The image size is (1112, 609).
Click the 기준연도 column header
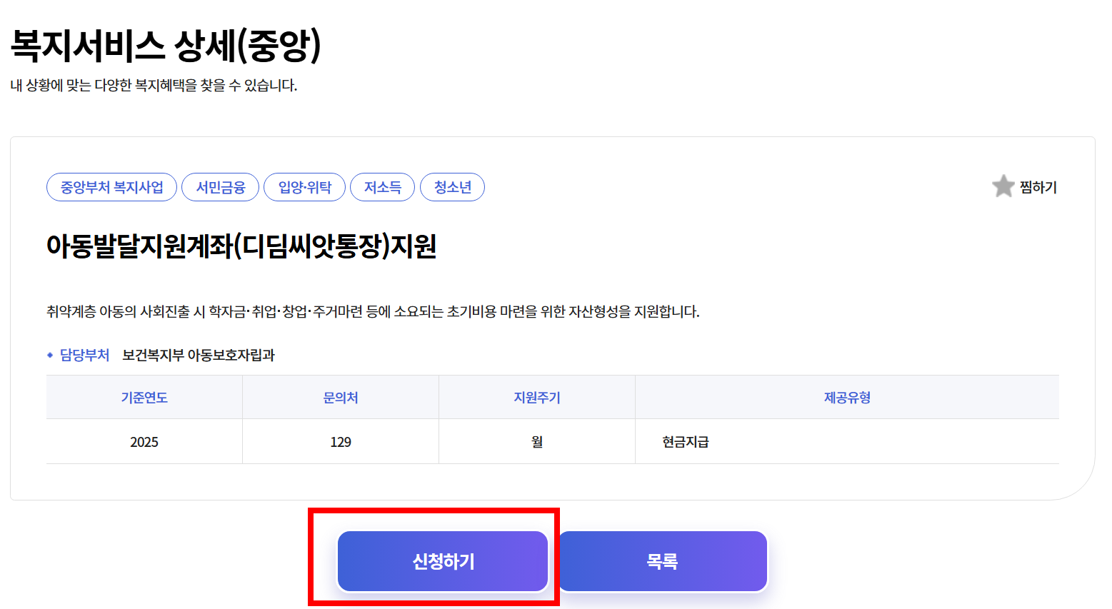tap(144, 397)
